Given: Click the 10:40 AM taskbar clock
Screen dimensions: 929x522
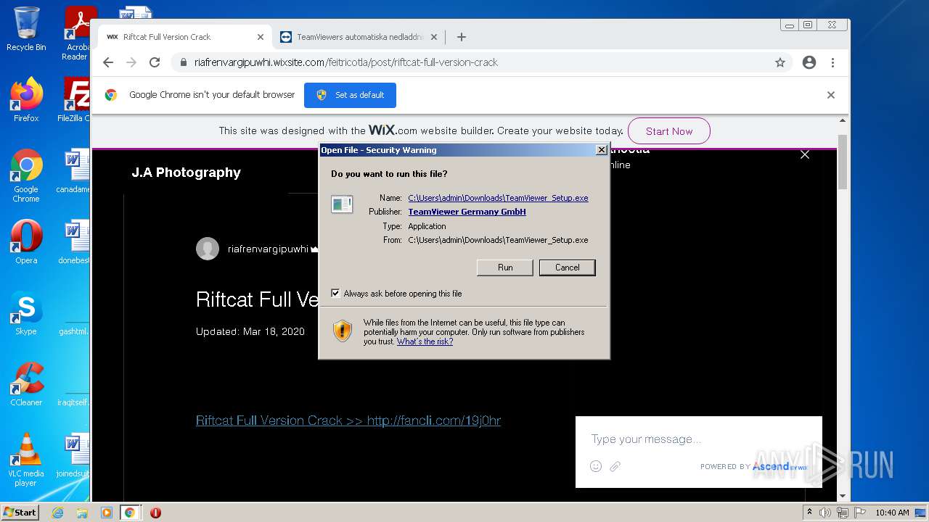Looking at the screenshot, I should [892, 513].
